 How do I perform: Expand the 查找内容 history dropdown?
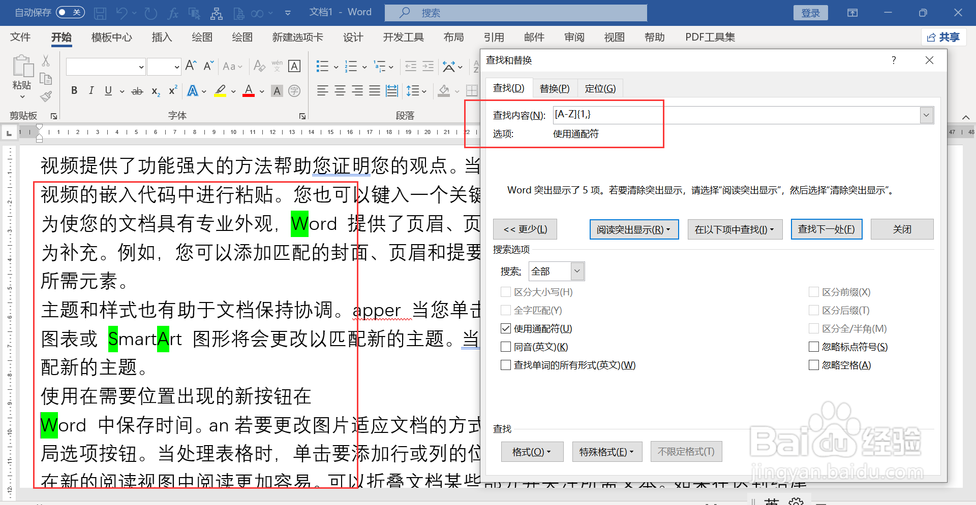click(927, 115)
